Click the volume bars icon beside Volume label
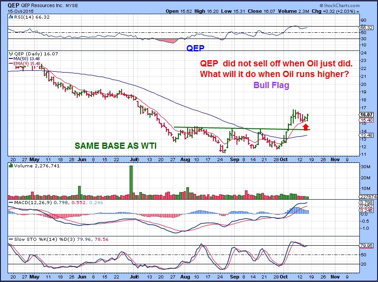Viewport: 378px width, 282px height. click(x=11, y=166)
